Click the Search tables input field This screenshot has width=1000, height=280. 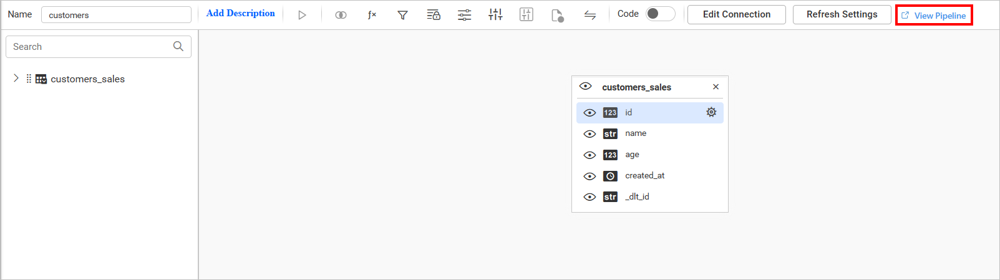90,47
